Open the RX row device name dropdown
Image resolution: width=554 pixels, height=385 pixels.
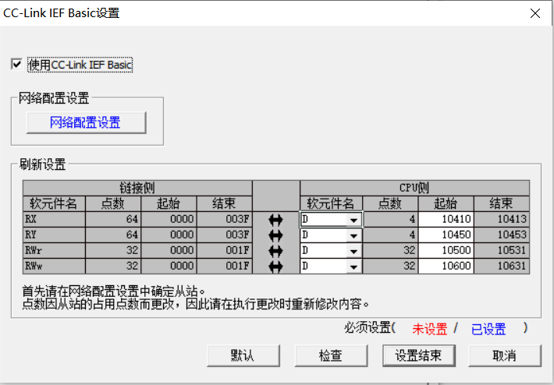tap(353, 220)
